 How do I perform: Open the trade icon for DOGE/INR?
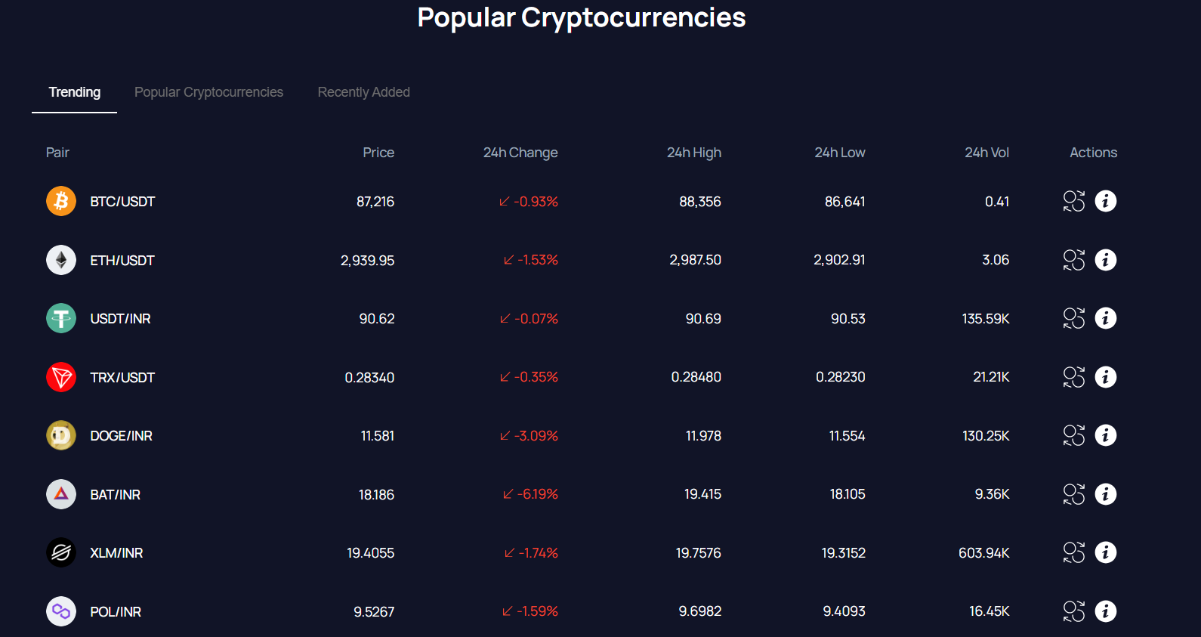1073,435
